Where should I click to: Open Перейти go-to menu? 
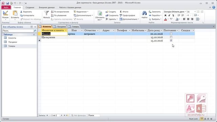click(x=155, y=16)
